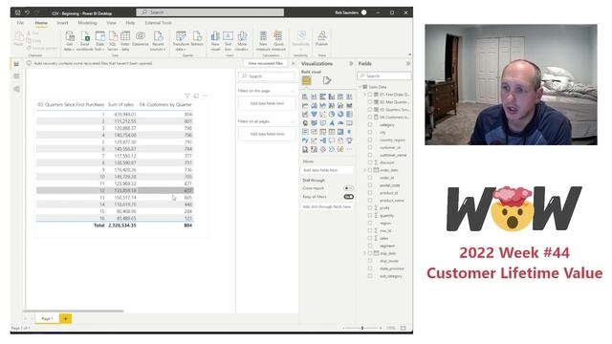Click the fit to page button in the status bar
This screenshot has height=344, width=612.
[404, 329]
